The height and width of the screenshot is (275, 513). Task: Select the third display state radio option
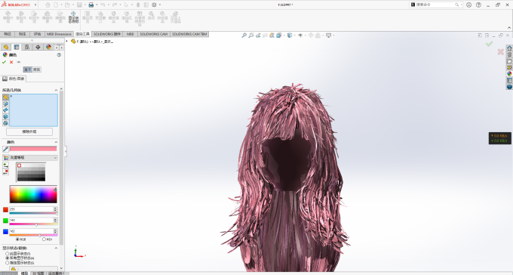pyautogui.click(x=8, y=263)
